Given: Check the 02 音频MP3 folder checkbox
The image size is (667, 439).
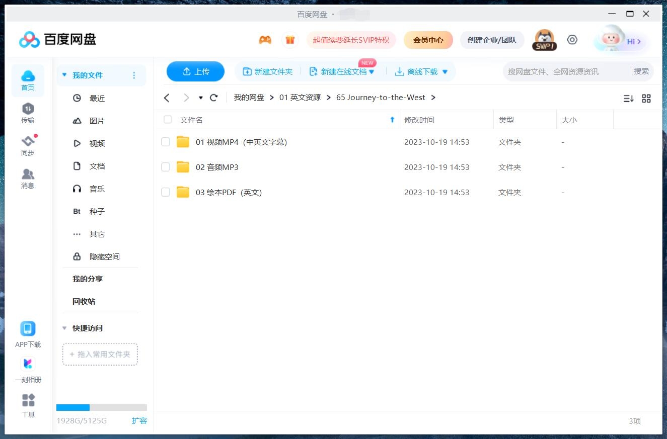Looking at the screenshot, I should 166,167.
